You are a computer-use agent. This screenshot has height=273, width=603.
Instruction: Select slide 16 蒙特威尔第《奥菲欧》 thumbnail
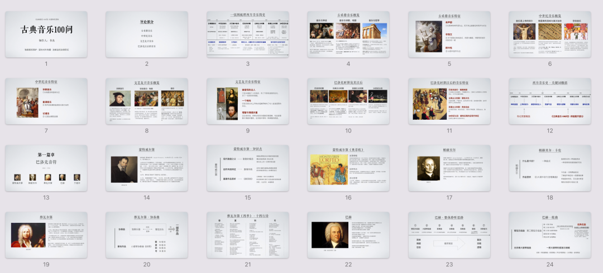348,168
